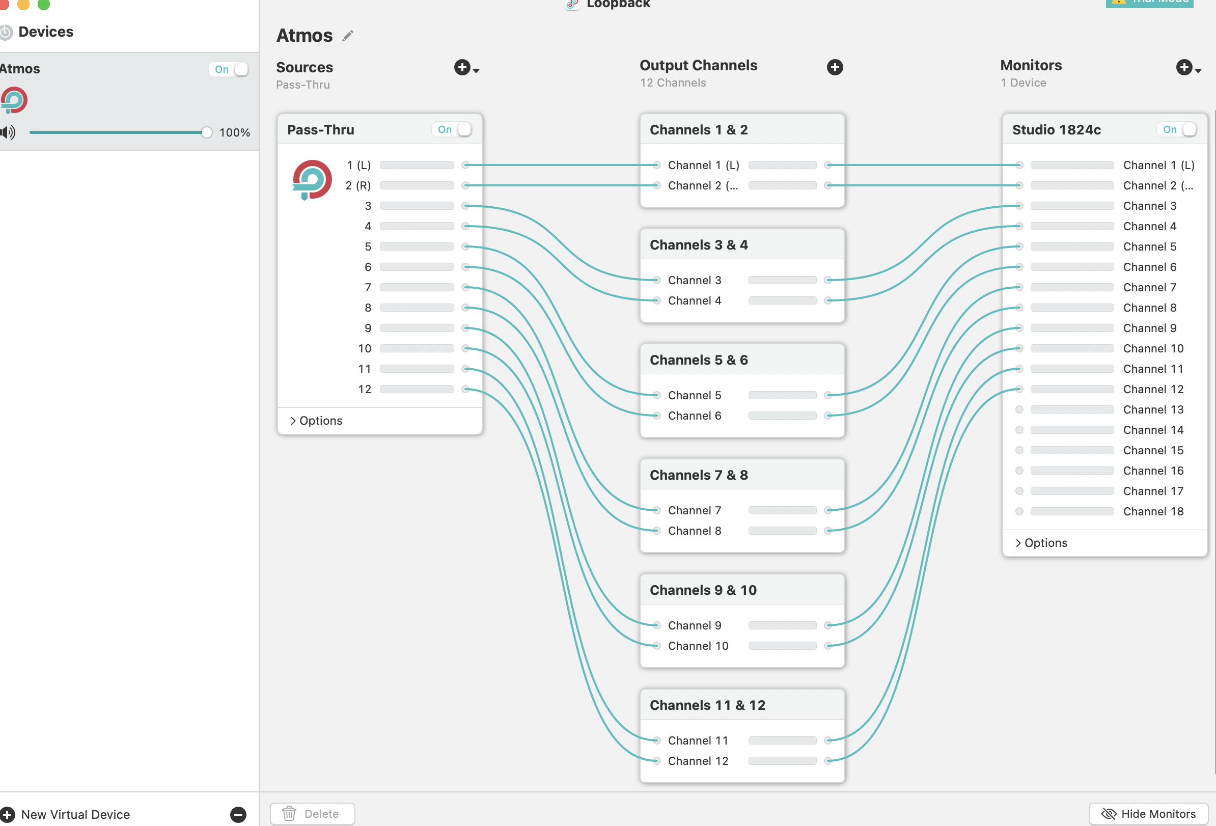
Task: Click the Atmos volume slider handle
Action: tap(207, 132)
